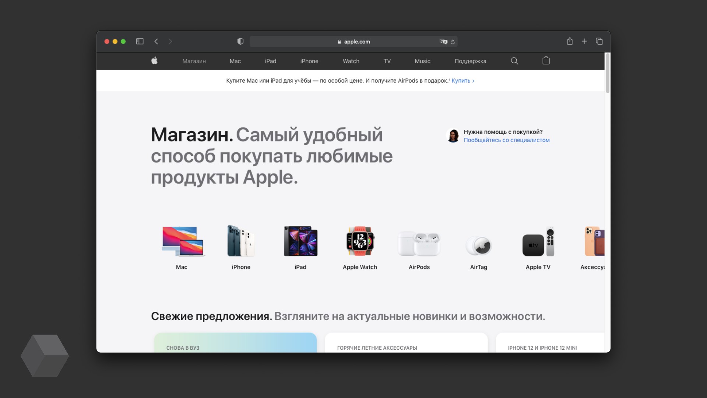The width and height of the screenshot is (707, 398).
Task: Open the СНОВА В ВУЗ card
Action: click(x=235, y=343)
